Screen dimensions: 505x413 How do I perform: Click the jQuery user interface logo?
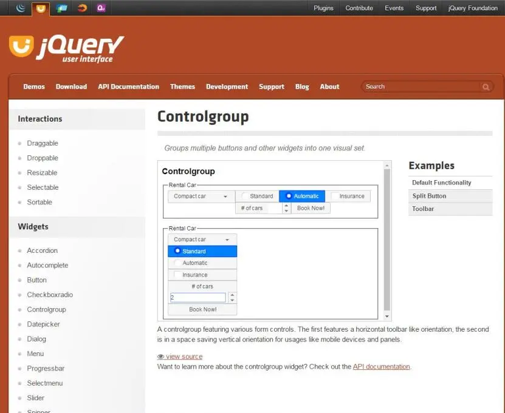(x=66, y=48)
